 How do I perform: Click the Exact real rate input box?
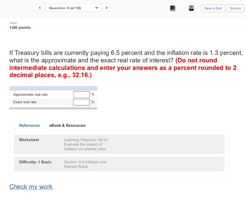(x=81, y=102)
